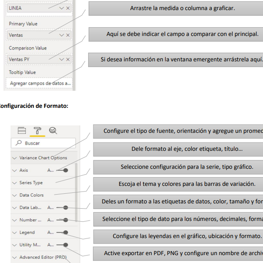Remove the LINEA field with X
Screen dimensions: 263x263
click(68, 8)
